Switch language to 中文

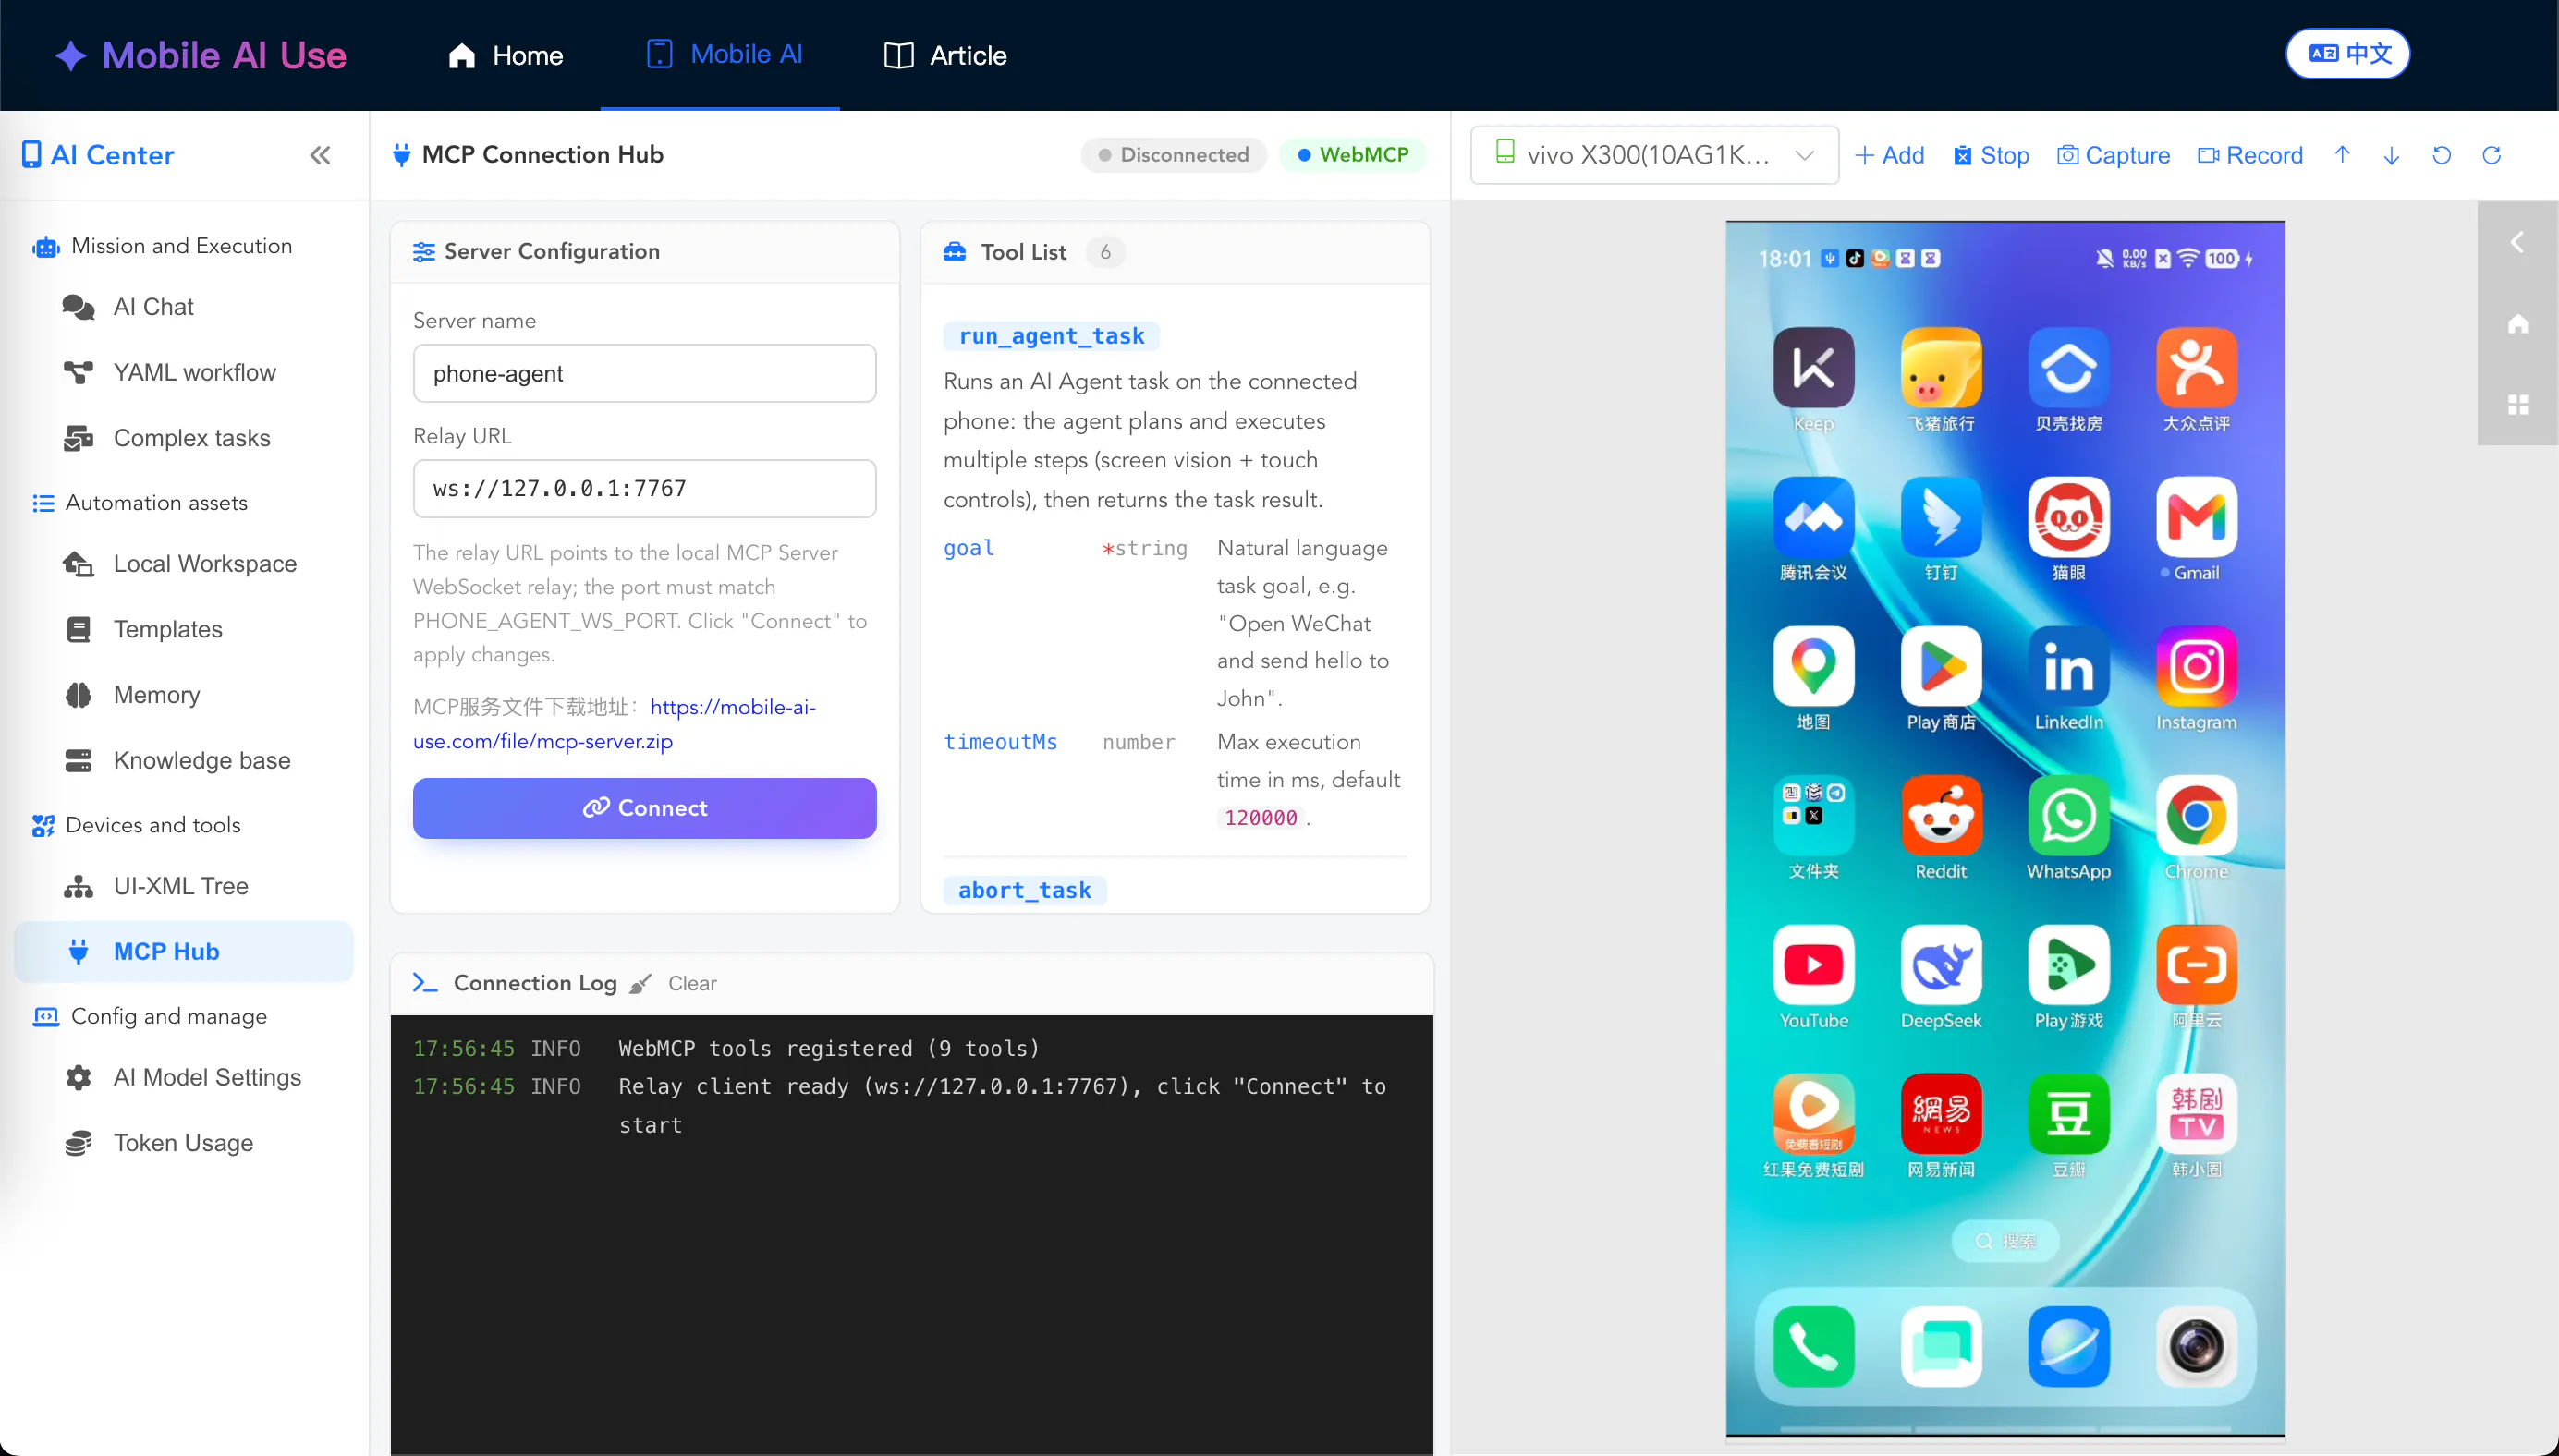coord(2347,54)
